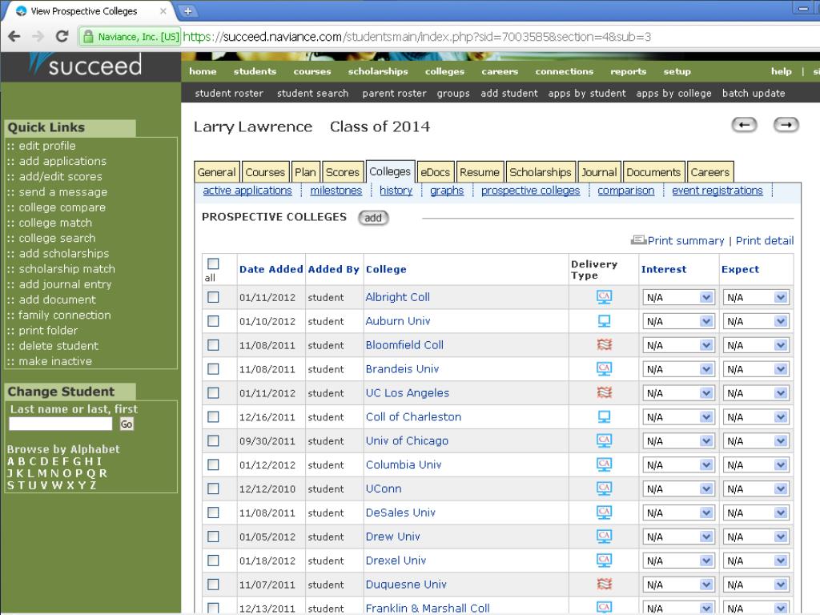Click the Print detail link
Viewport: 820px width, 615px height.
pos(765,240)
